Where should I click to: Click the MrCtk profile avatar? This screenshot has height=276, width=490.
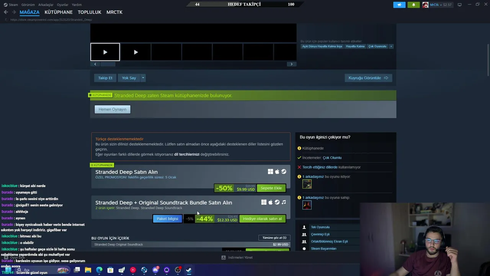click(x=425, y=5)
